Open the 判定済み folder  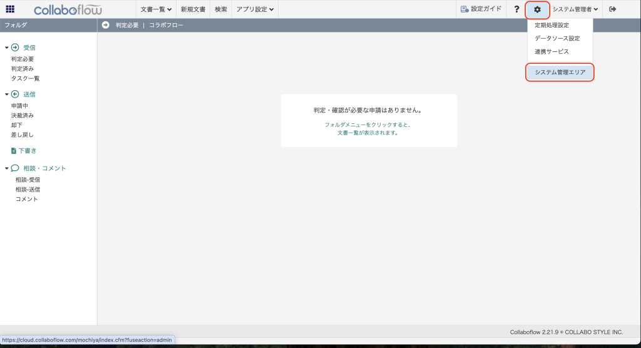coord(22,69)
